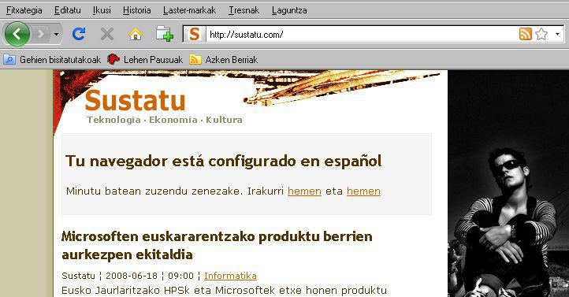This screenshot has width=569, height=297.
Task: Click the article date 2008-06-18
Action: 132,276
